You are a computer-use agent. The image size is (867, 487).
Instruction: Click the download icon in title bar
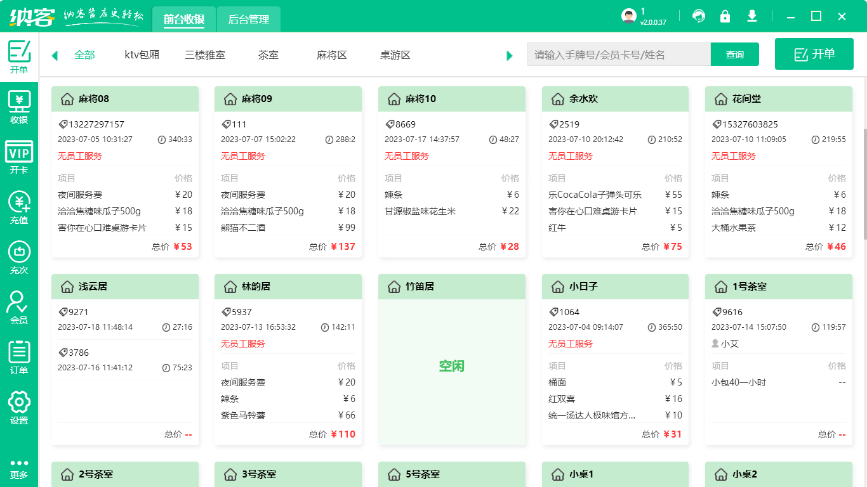point(752,16)
